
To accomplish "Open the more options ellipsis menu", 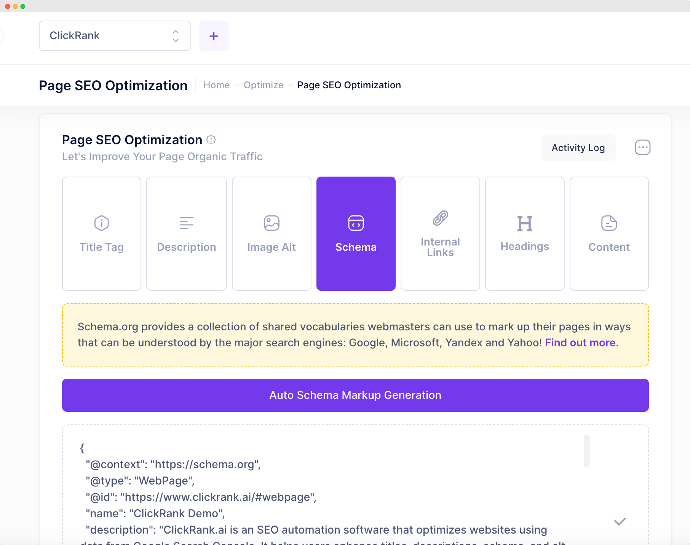I will (x=642, y=147).
